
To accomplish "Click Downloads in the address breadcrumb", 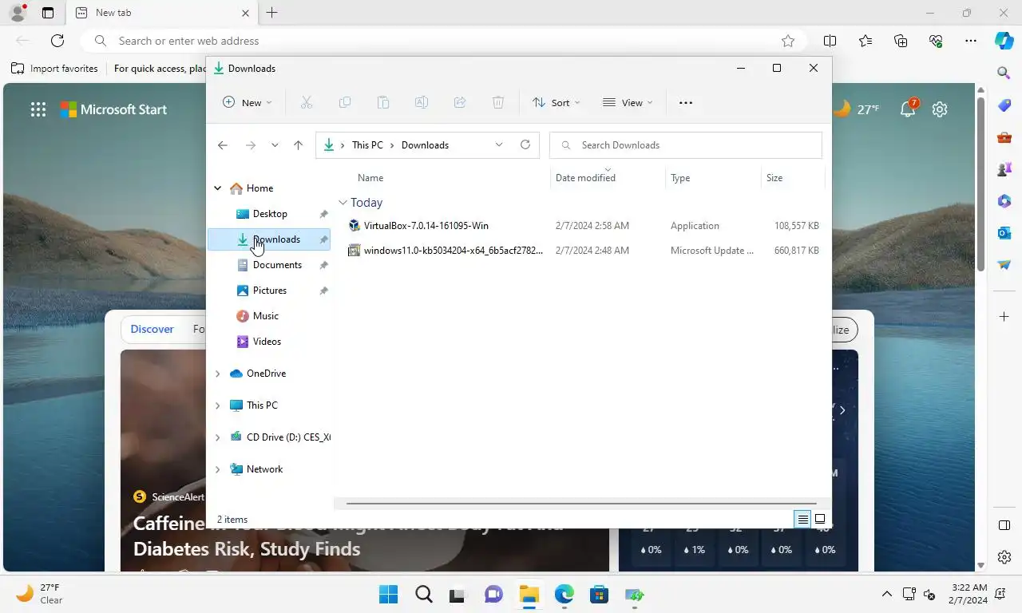I will [425, 145].
